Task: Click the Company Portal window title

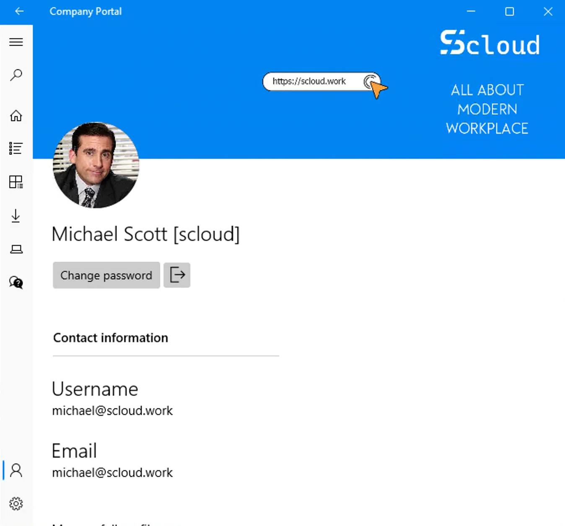Action: 86,11
